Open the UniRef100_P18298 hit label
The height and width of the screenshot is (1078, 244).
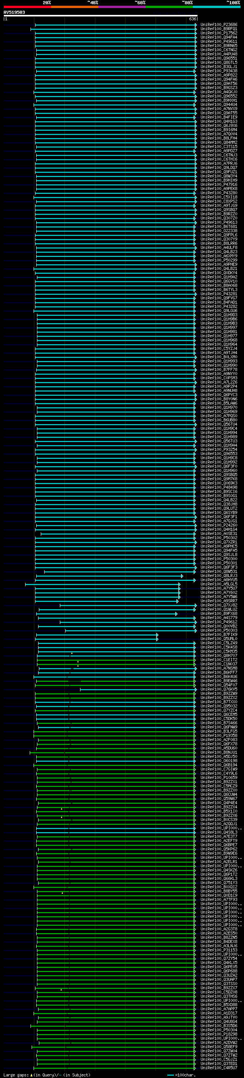click(218, 1034)
